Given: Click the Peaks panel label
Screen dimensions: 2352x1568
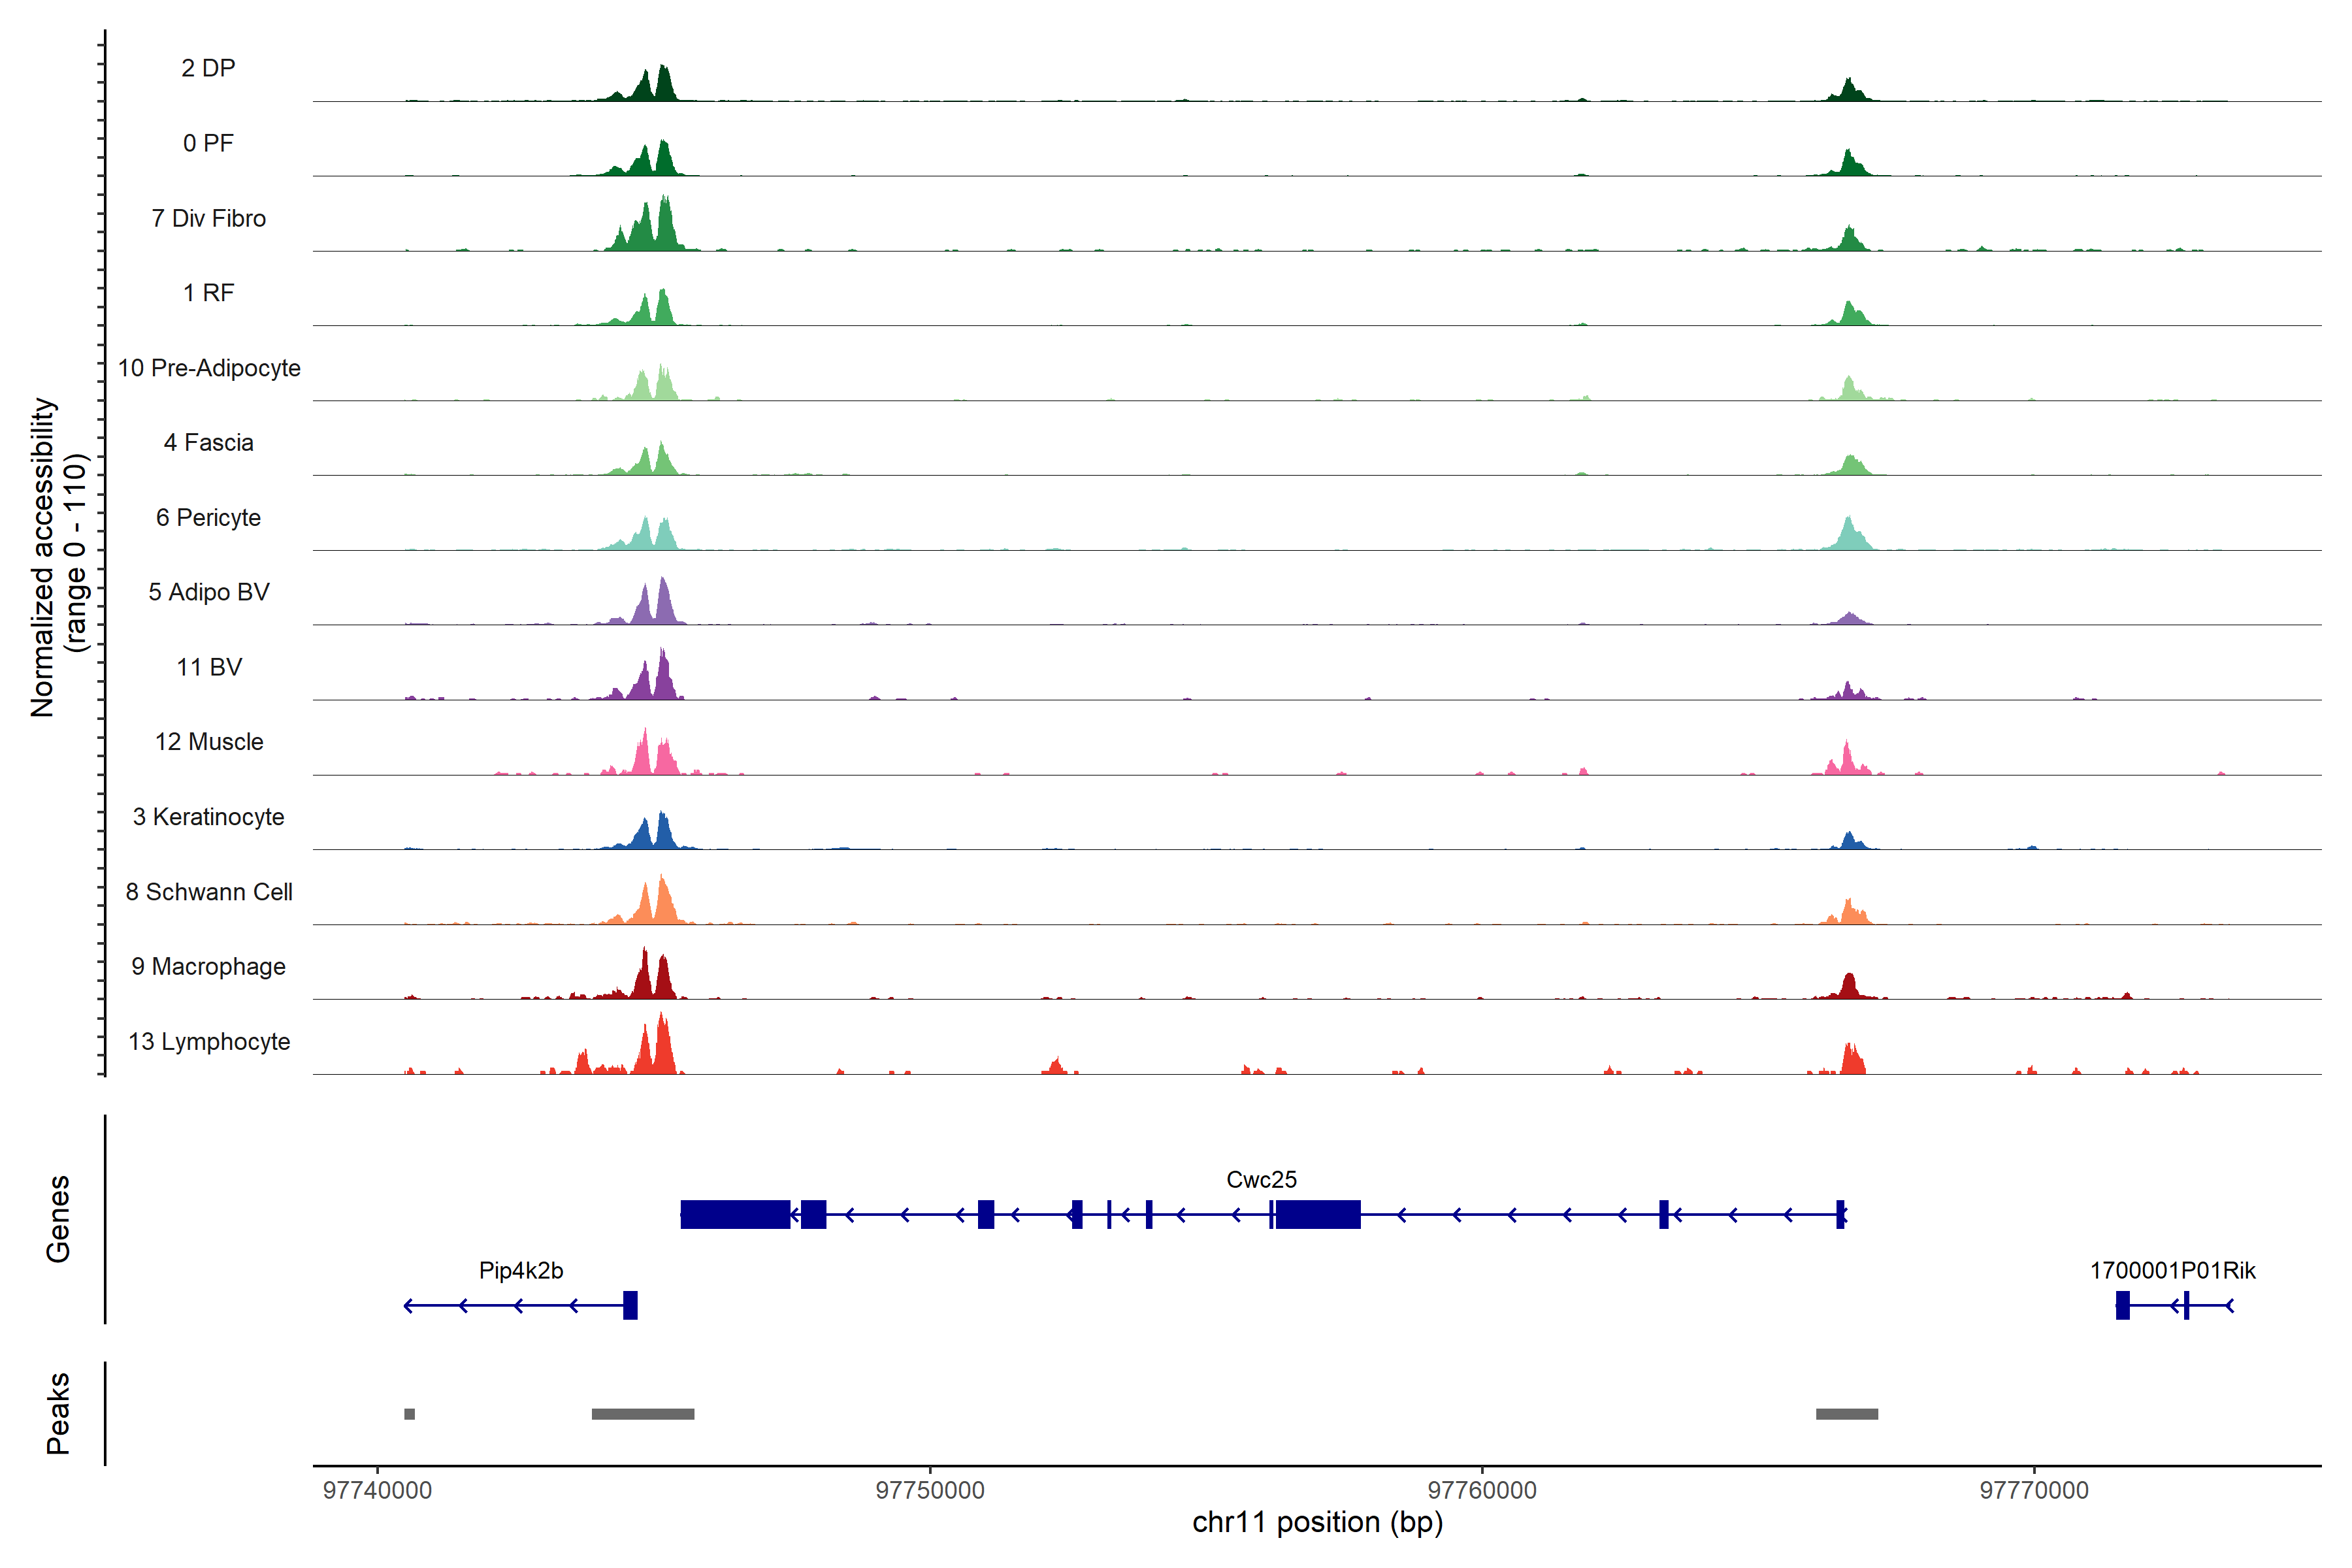Looking at the screenshot, I should (x=58, y=1413).
